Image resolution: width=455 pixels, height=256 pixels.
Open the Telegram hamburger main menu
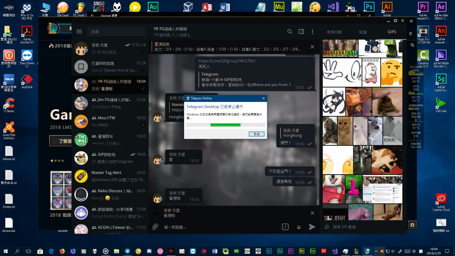click(79, 32)
